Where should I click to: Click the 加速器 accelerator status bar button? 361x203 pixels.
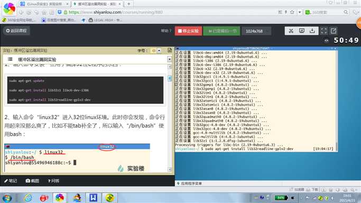(x=297, y=190)
